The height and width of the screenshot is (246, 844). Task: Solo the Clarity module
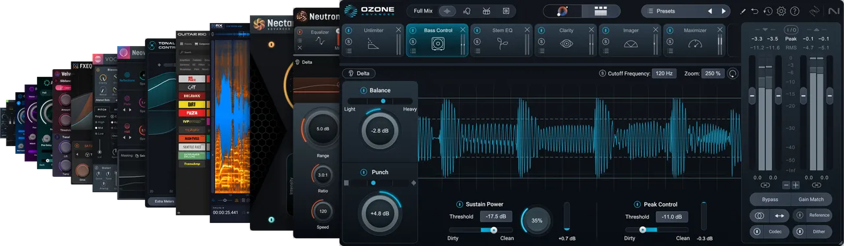(541, 41)
